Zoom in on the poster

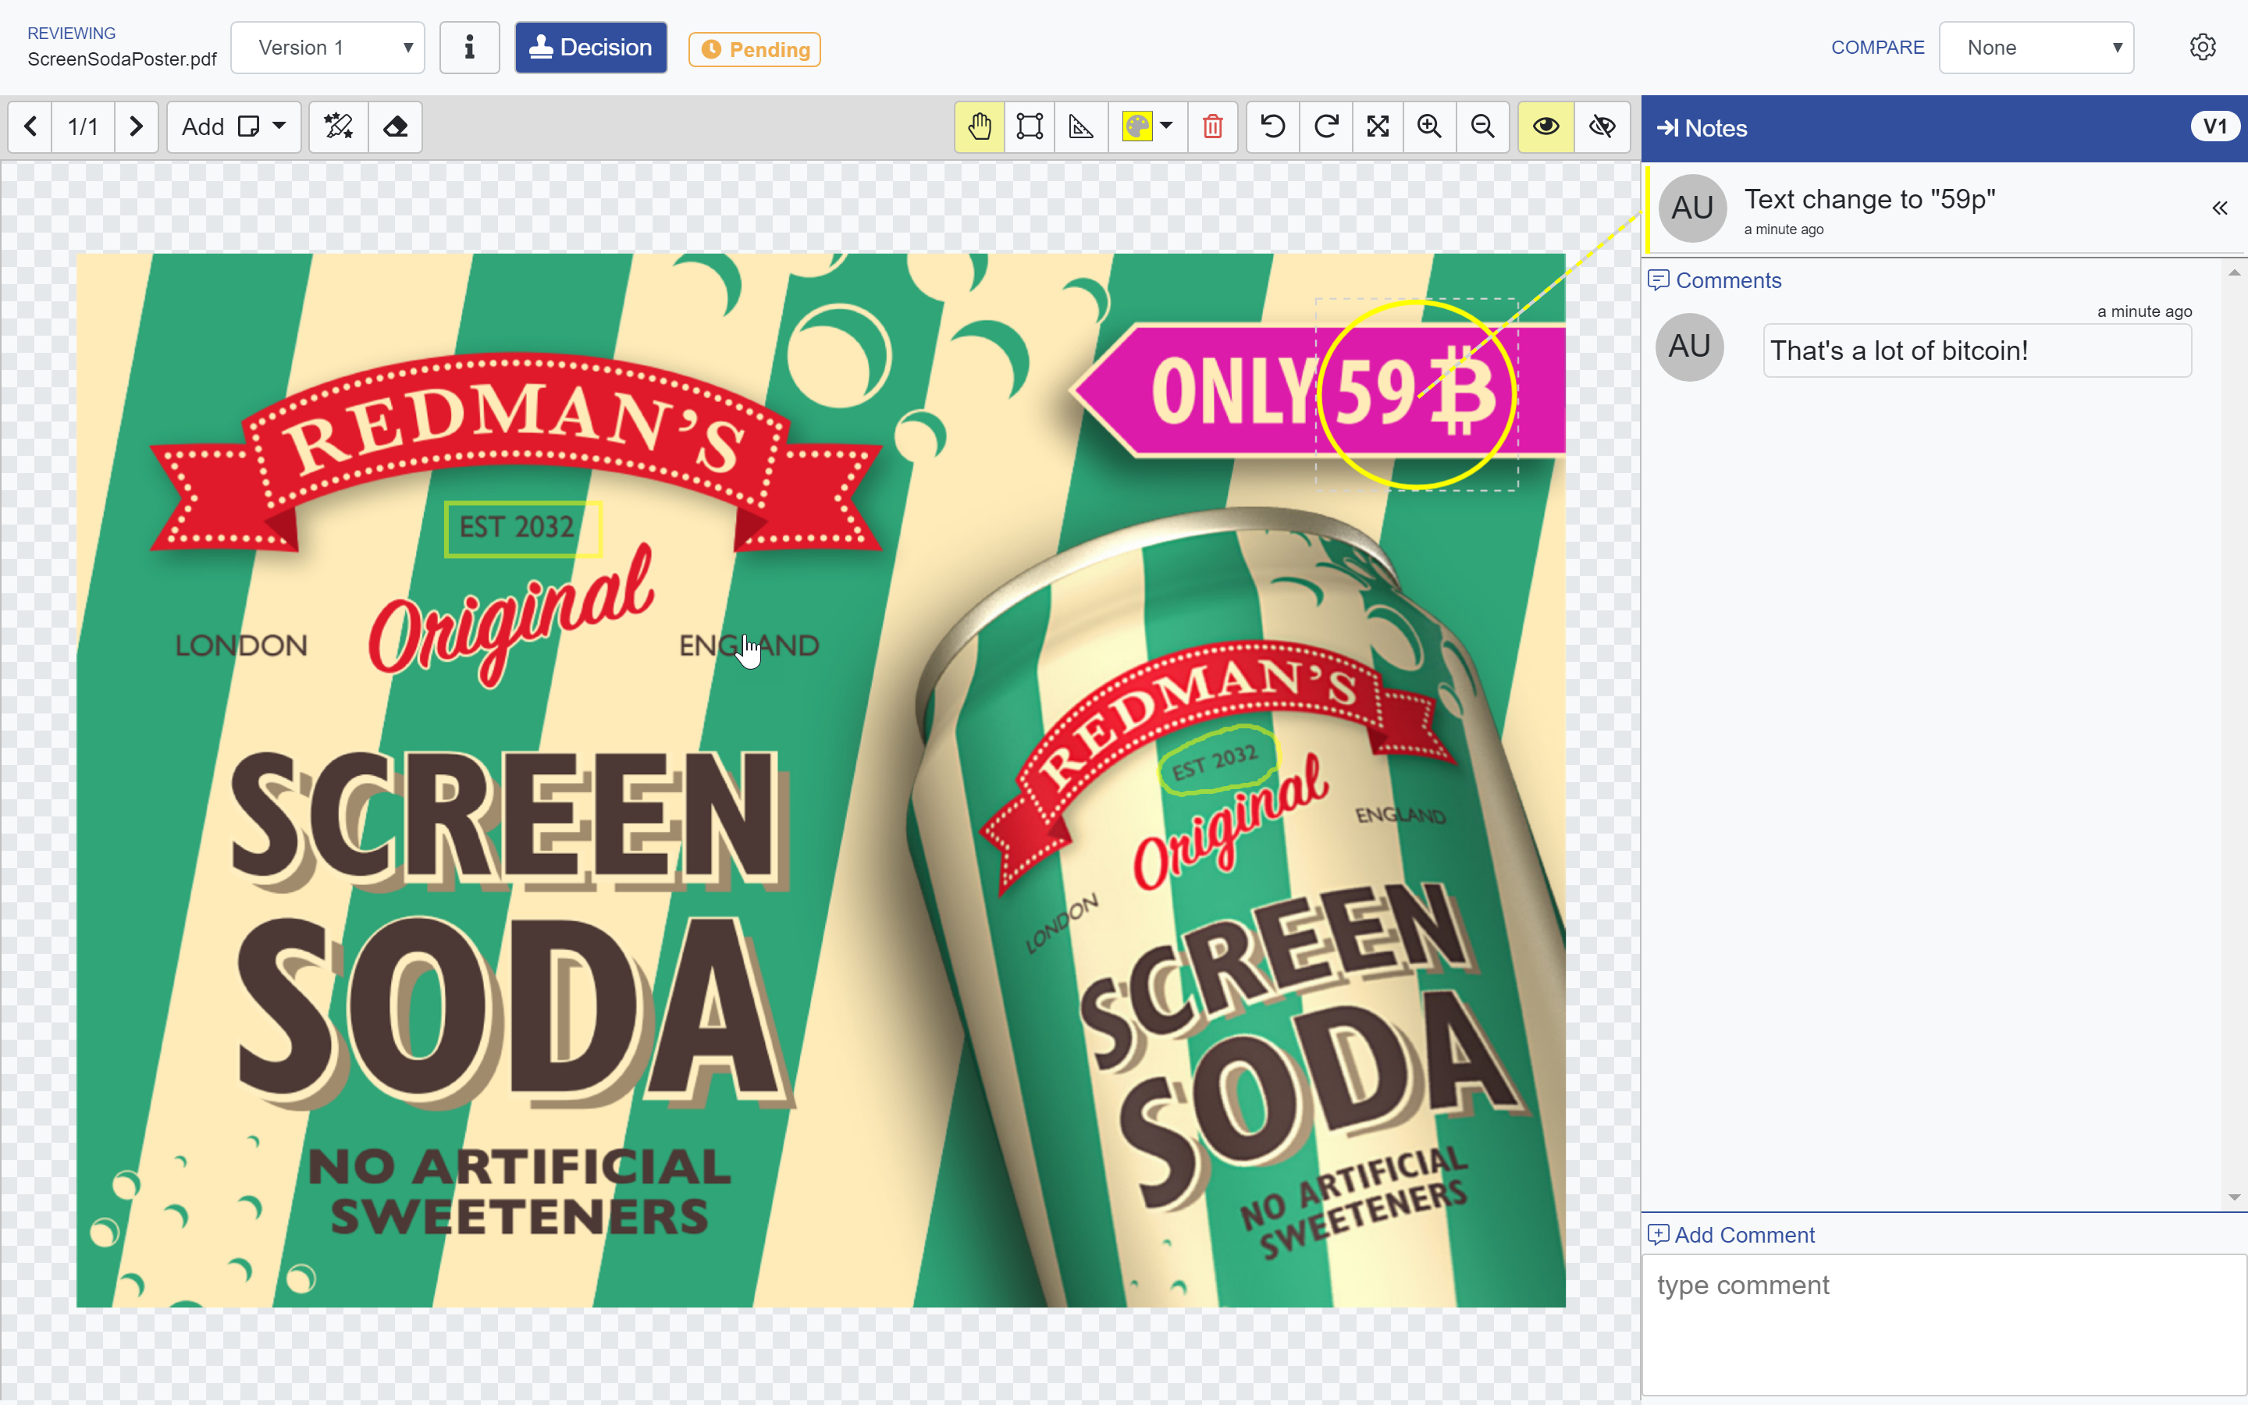click(x=1430, y=126)
